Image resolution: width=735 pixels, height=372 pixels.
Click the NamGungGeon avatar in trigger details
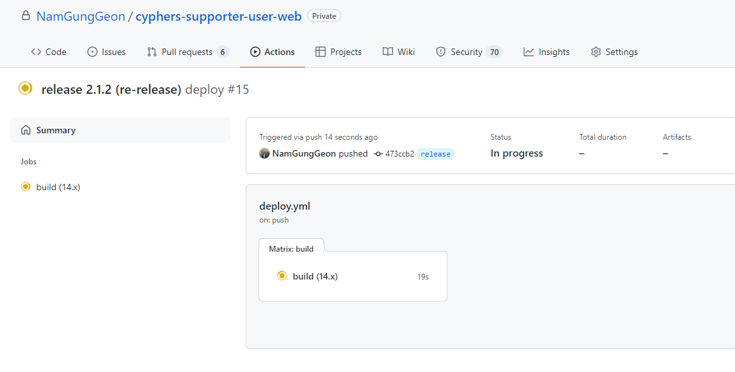coord(264,153)
